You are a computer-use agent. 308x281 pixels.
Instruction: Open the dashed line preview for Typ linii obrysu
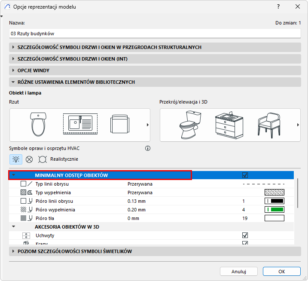(264, 184)
